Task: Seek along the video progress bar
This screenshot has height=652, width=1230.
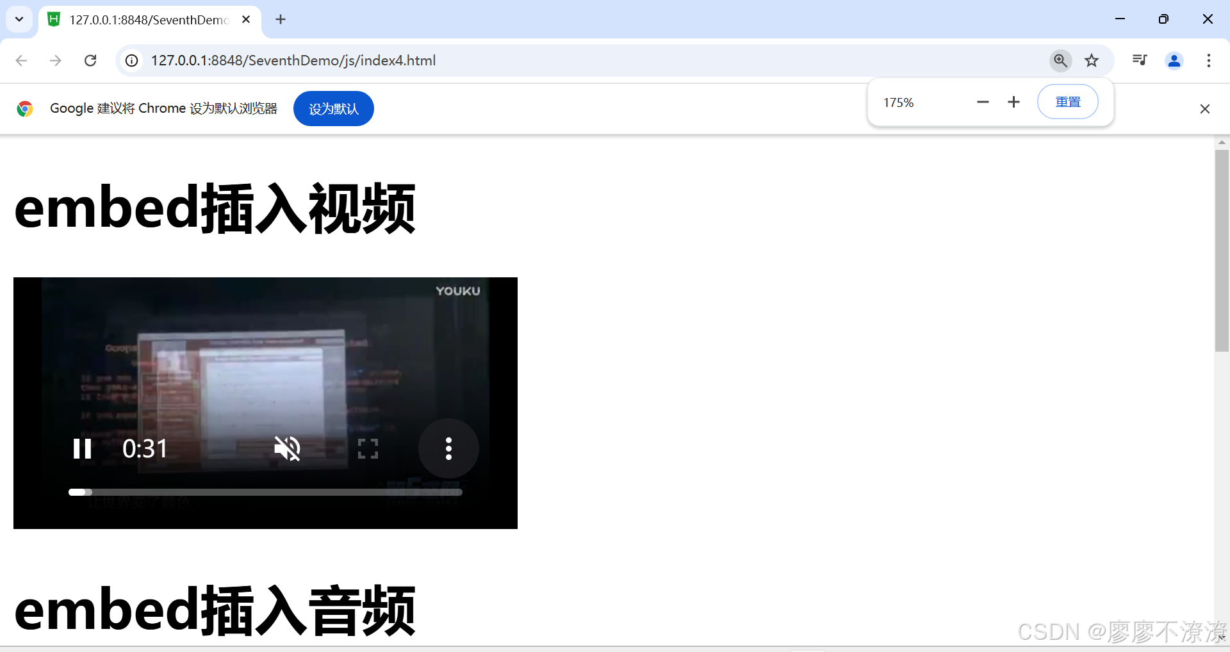Action: [265, 492]
